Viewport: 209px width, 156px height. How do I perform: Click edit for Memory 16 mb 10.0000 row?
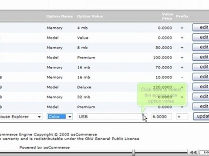(x=201, y=77)
